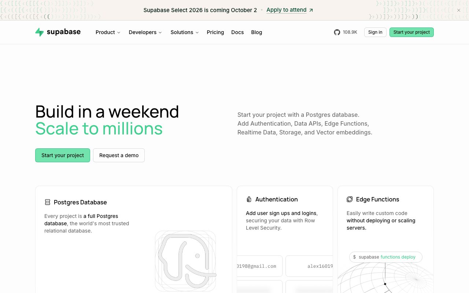469x293 pixels.
Task: Click the Authentication lock icon
Action: [x=249, y=199]
